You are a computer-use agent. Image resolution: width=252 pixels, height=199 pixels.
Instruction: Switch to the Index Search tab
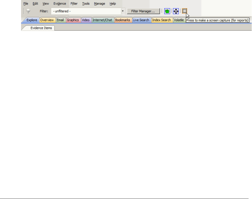161,20
